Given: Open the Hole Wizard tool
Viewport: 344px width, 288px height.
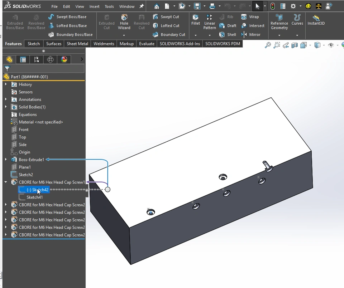Looking at the screenshot, I should point(124,21).
